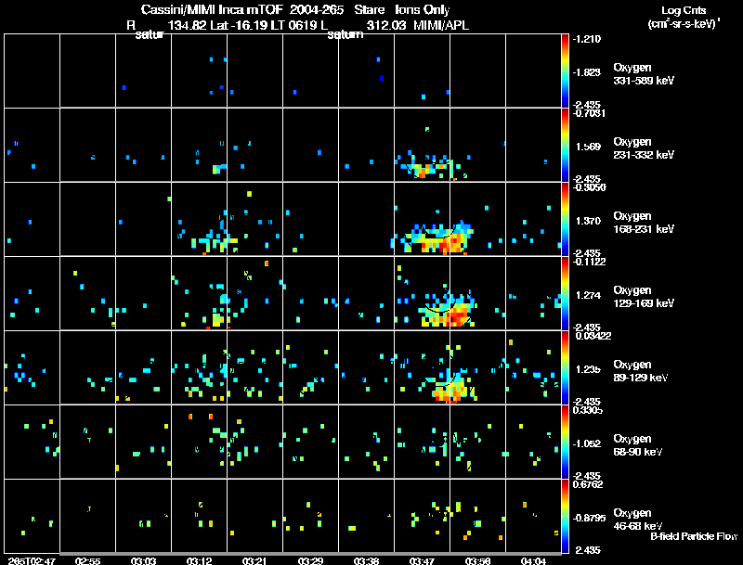The height and width of the screenshot is (565, 743).
Task: Select the 'Oxygen 129-169 keV' row label
Action: coord(644,297)
